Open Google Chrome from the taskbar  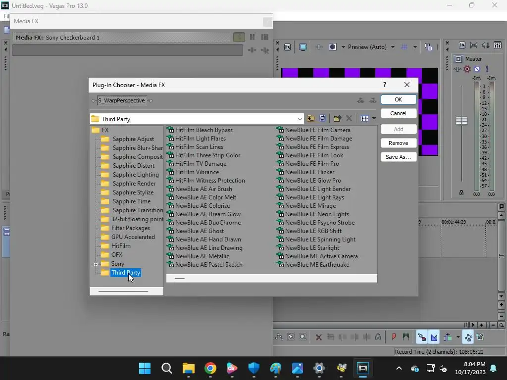coord(210,368)
